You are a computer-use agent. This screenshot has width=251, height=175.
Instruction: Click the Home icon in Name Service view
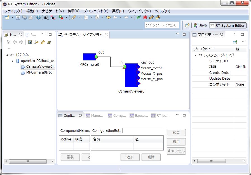[8, 42]
